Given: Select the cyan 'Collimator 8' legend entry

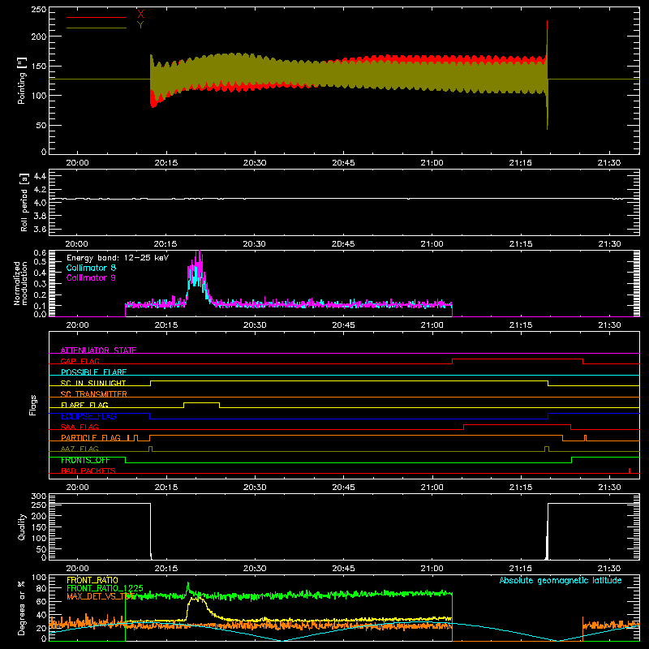Looking at the screenshot, I should [91, 268].
